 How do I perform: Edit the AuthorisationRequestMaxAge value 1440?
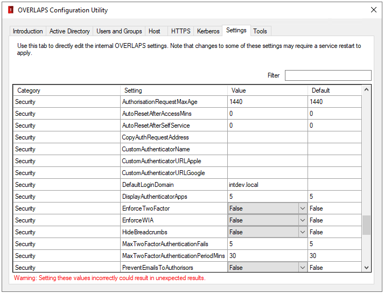268,102
